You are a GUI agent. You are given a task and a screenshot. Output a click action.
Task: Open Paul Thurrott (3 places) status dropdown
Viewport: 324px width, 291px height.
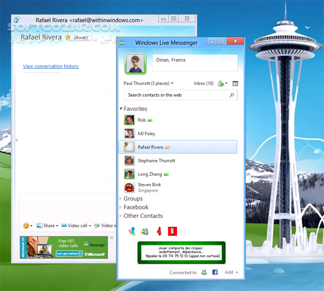(x=148, y=83)
